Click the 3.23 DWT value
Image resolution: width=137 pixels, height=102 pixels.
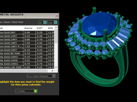(40, 60)
